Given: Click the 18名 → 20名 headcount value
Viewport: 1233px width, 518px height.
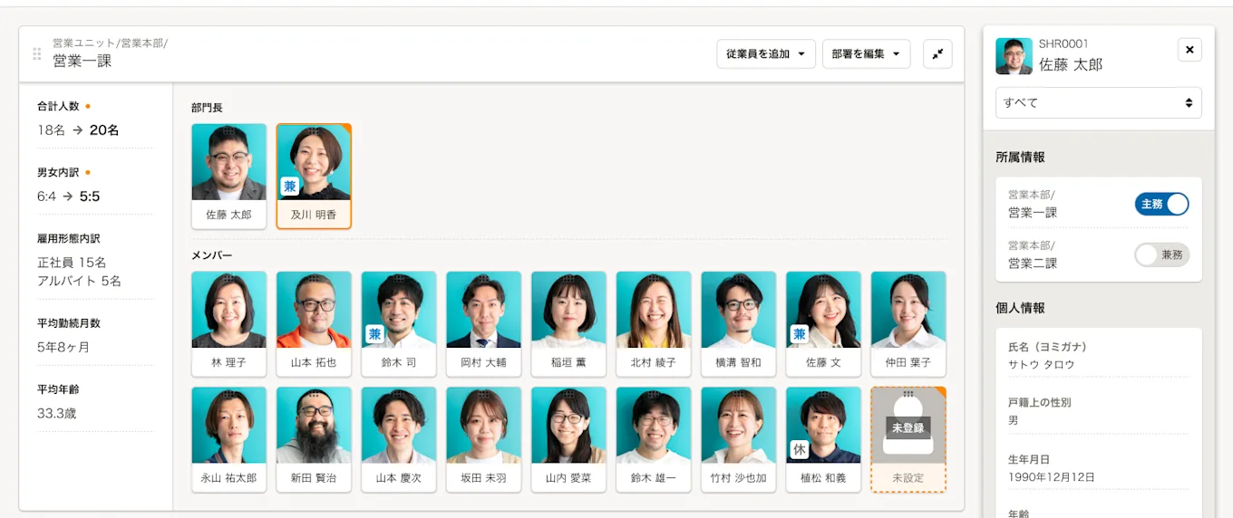Looking at the screenshot, I should 78,130.
